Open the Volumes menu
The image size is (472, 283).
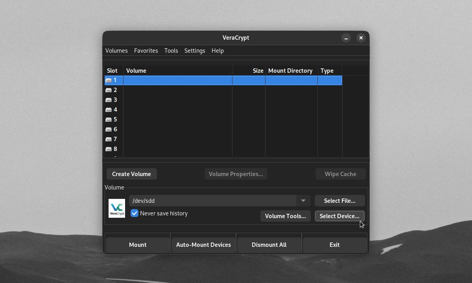pyautogui.click(x=116, y=51)
